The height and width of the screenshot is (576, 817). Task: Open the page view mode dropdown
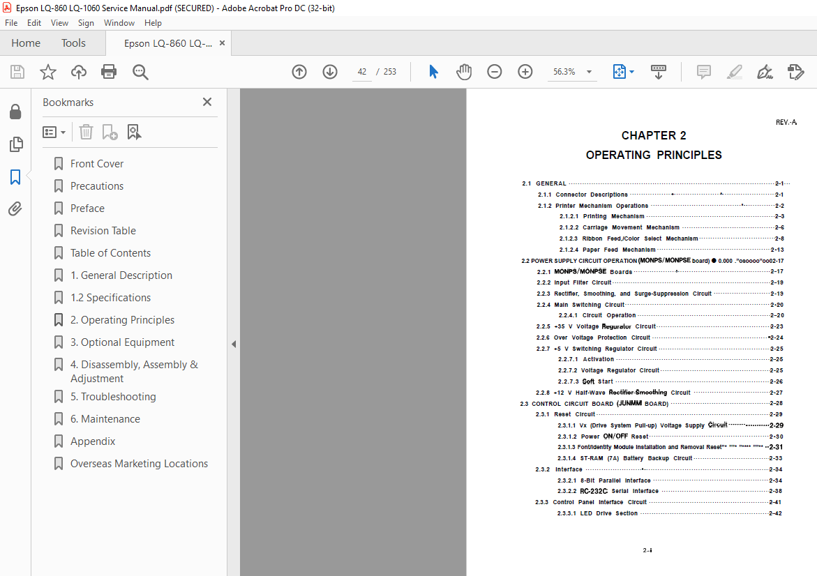(x=624, y=71)
